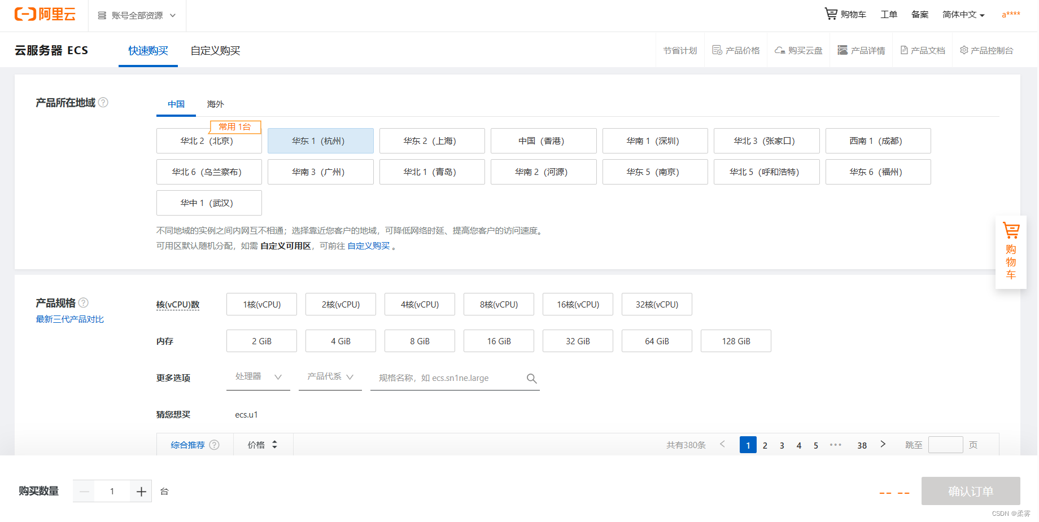This screenshot has height=522, width=1039.
Task: Choose 16 GiB memory option
Action: pyautogui.click(x=499, y=341)
